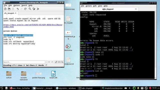Open the terminal Edit menu

(x=95, y=6)
